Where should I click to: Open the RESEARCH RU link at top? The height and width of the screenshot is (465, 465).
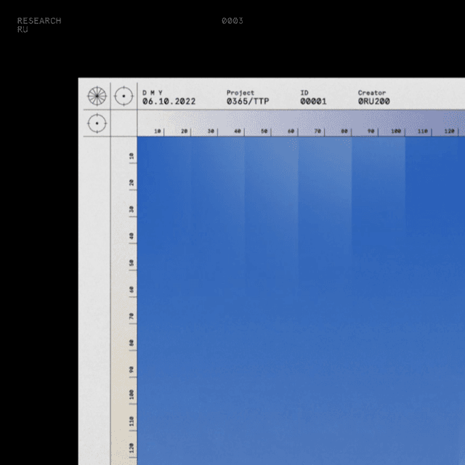[x=39, y=25]
